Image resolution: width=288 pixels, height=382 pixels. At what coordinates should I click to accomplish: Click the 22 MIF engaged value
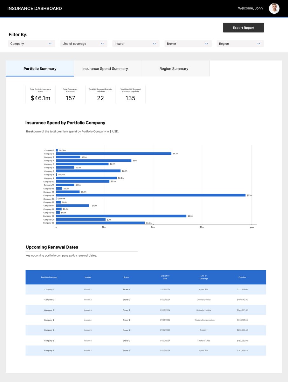coord(100,98)
